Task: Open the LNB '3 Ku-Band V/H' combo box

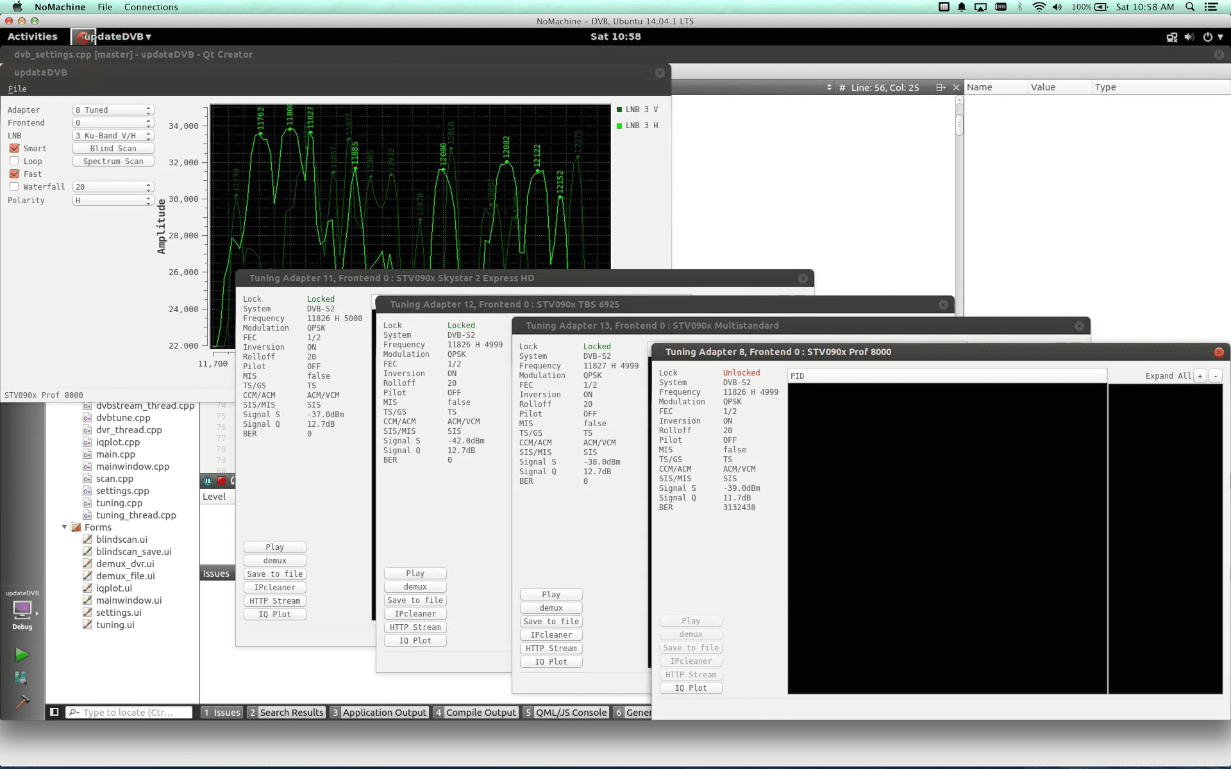Action: 113,135
